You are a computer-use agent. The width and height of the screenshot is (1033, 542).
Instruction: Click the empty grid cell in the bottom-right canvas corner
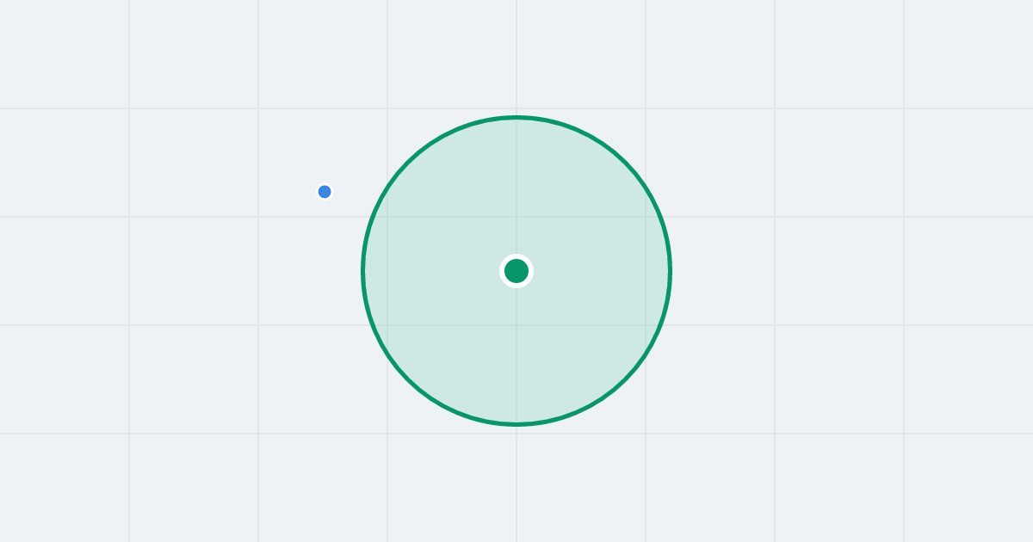(x=968, y=488)
